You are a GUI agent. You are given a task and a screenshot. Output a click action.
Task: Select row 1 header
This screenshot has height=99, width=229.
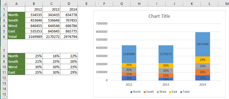click(x=4, y=10)
